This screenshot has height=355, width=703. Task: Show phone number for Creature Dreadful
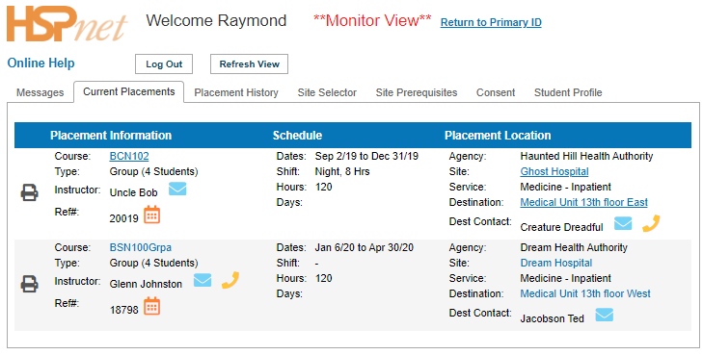click(x=651, y=223)
